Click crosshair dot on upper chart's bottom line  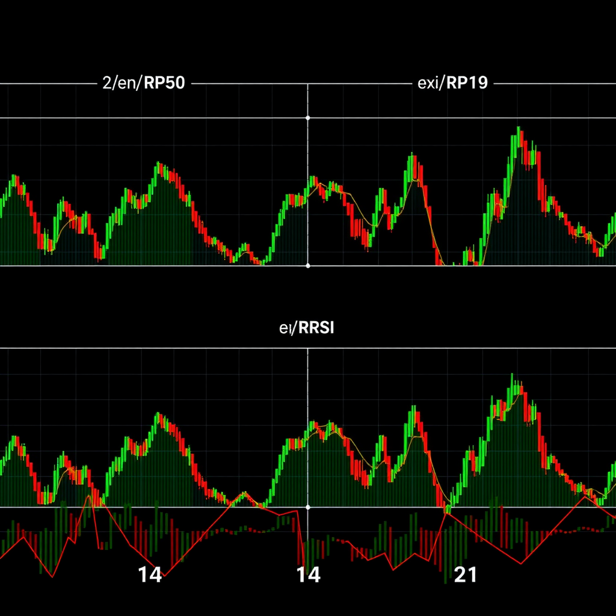tap(307, 265)
